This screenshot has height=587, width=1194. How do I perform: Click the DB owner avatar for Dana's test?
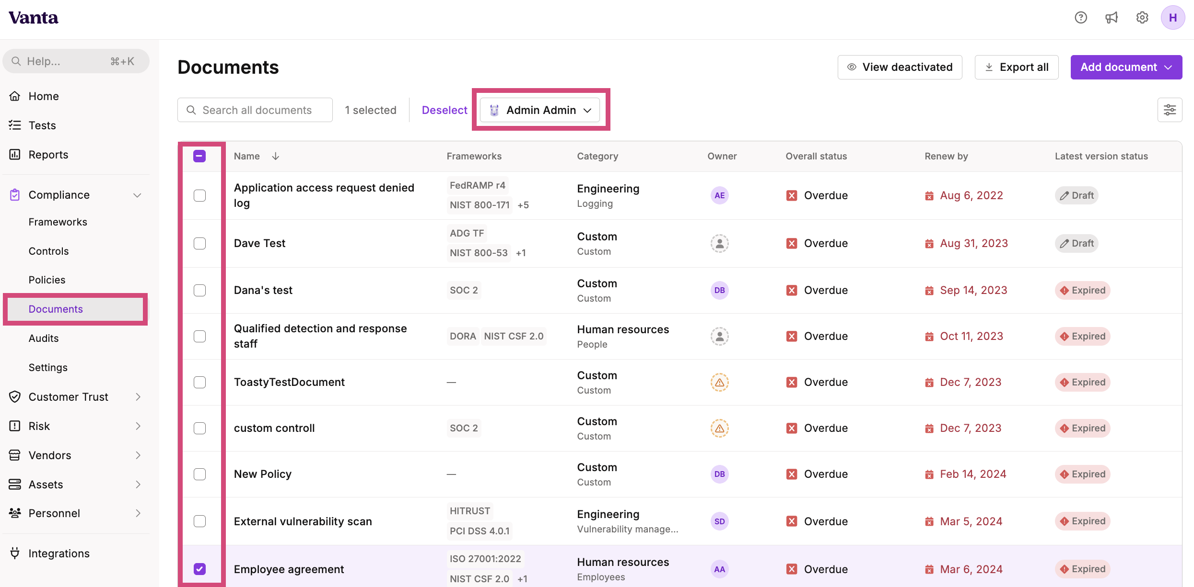(x=719, y=290)
